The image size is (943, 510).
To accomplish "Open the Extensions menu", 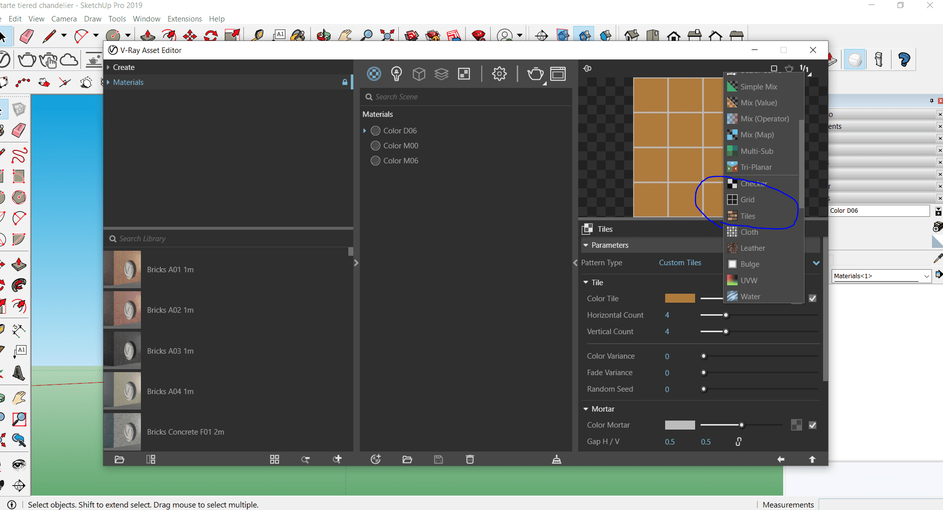I will pyautogui.click(x=184, y=19).
